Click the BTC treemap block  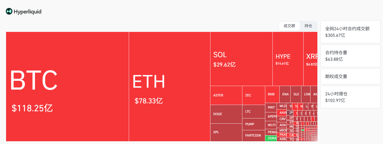click(x=67, y=87)
